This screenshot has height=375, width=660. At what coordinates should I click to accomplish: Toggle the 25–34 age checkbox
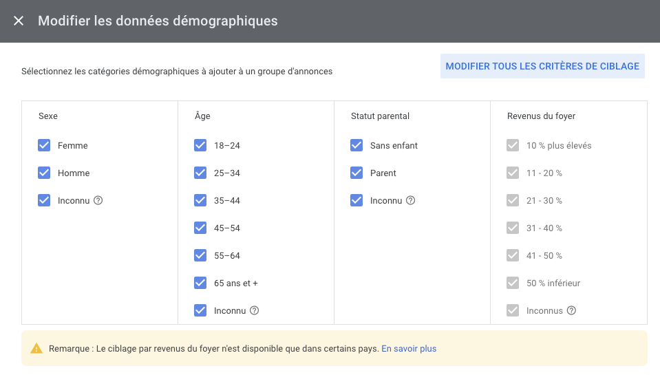(x=200, y=173)
